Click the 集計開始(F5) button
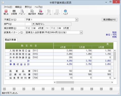The width and height of the screenshot is (121, 96). pyautogui.click(x=109, y=20)
